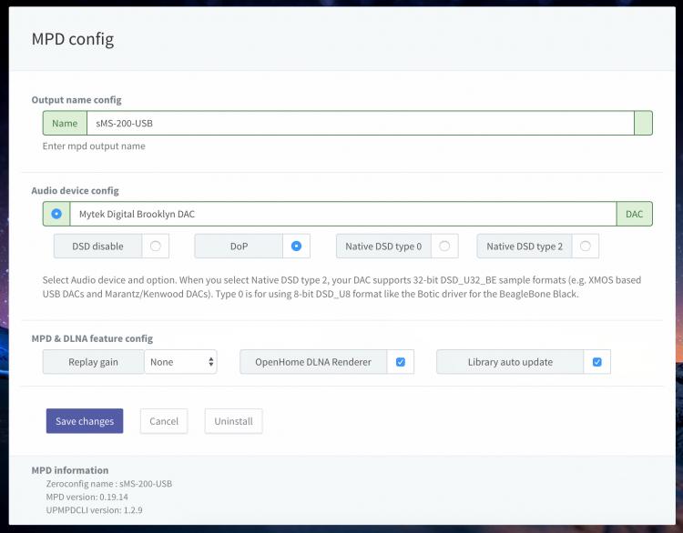Select Native DSD type 2 radio button
The image size is (683, 533).
point(586,246)
